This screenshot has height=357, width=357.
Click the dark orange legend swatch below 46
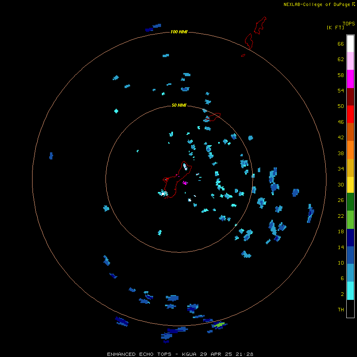[x=350, y=132]
